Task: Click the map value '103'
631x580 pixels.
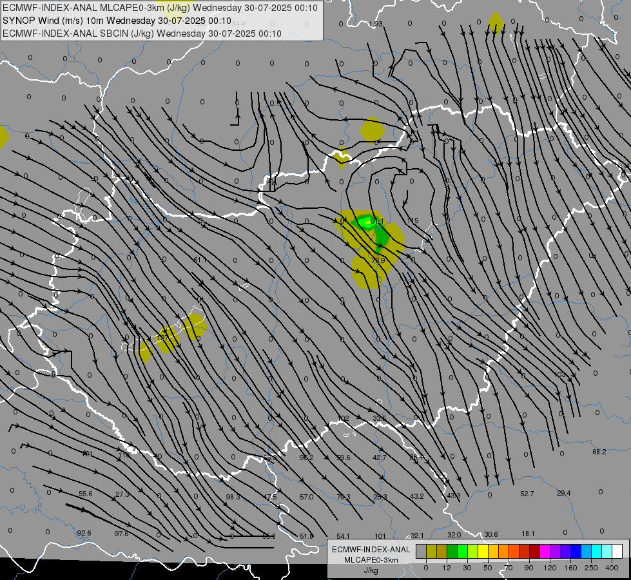Action: point(560,374)
